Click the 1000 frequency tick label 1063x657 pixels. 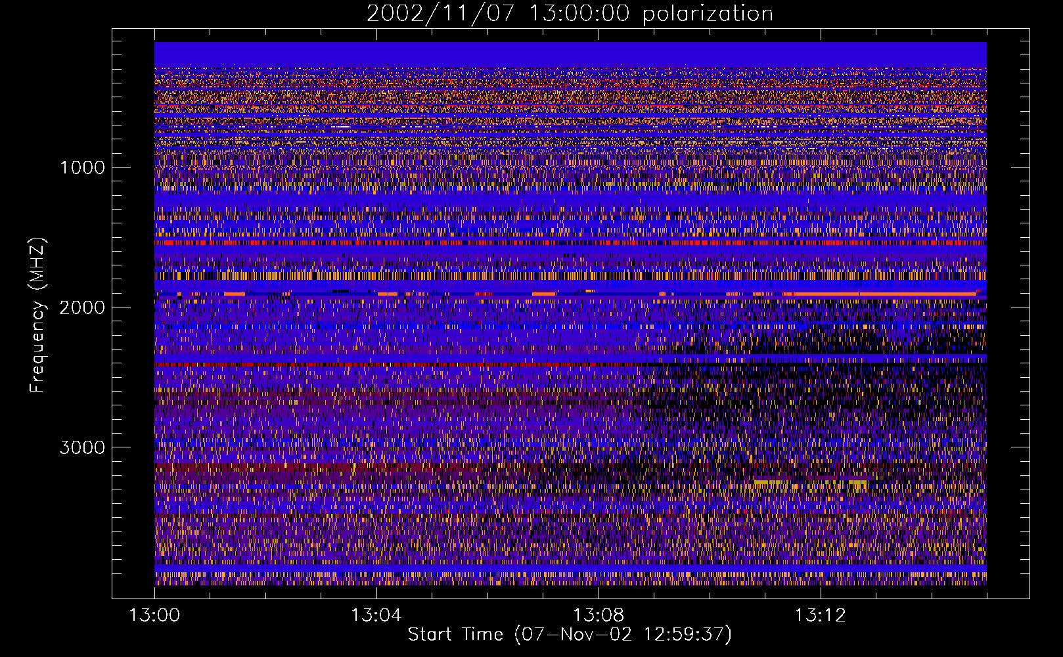pos(82,168)
